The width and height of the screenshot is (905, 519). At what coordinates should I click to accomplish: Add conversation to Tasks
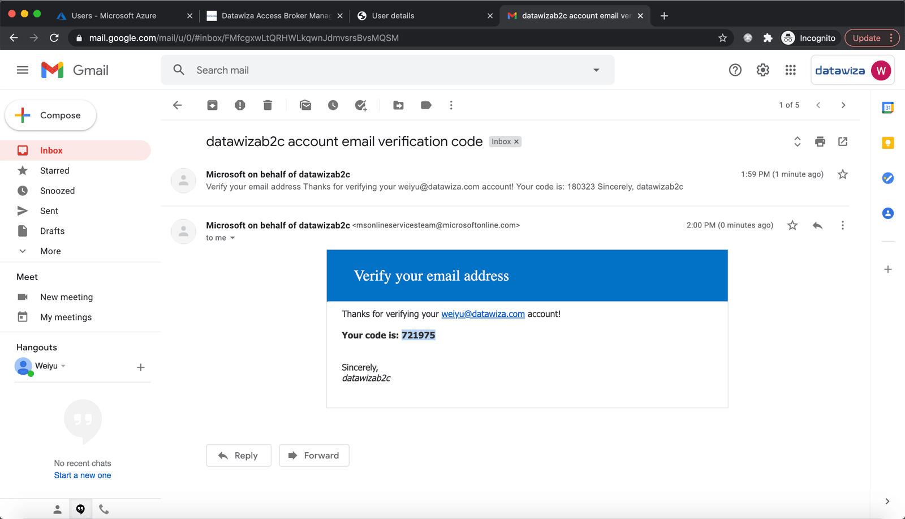(x=361, y=105)
